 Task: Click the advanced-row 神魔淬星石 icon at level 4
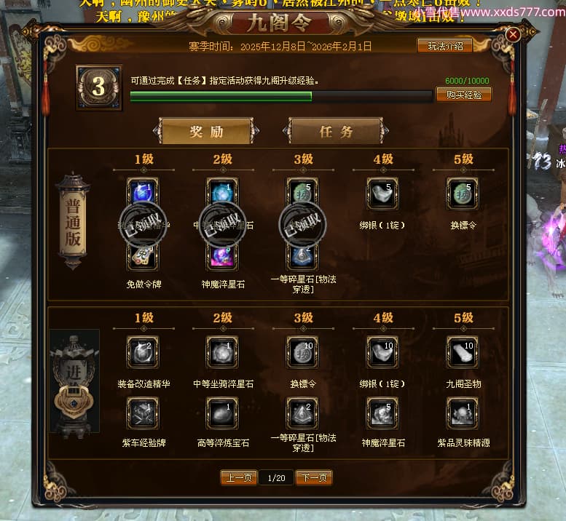pyautogui.click(x=382, y=413)
